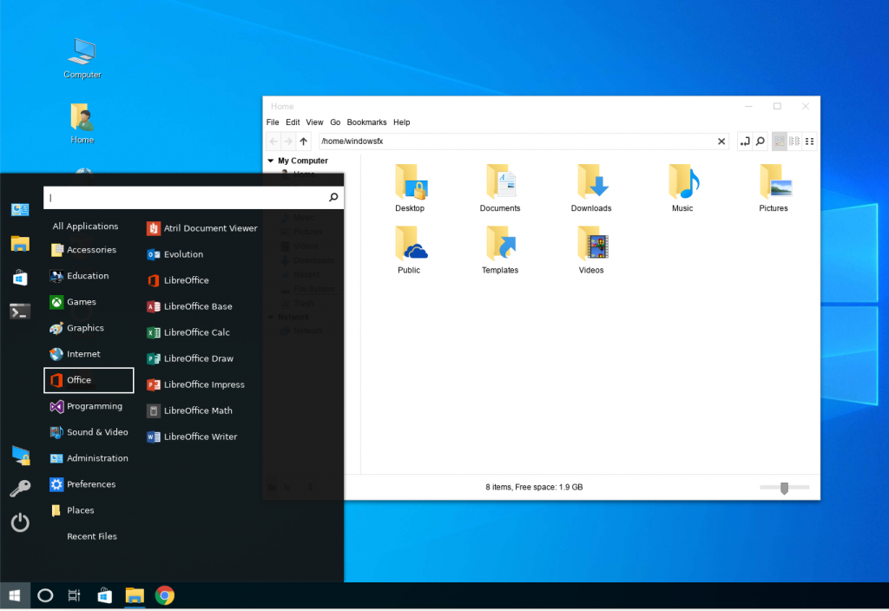Viewport: 889px width, 611px height.
Task: Expand the Preferences category in the menu
Action: [x=90, y=484]
